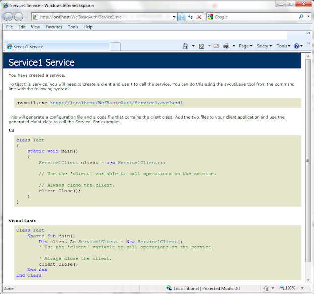Click the 'End Class' code line
Viewport: 314px width, 294px height.
coord(29,275)
